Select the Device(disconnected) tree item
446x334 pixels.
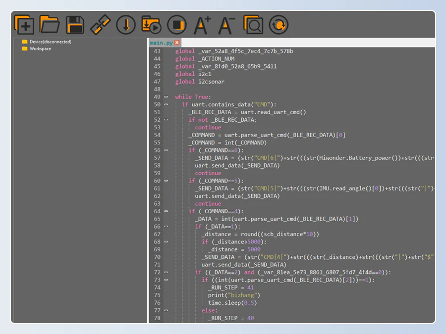[x=50, y=42]
